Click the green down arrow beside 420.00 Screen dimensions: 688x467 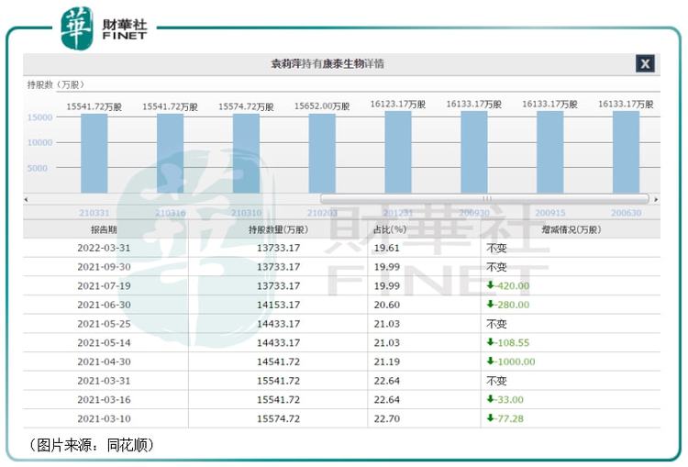click(x=491, y=285)
